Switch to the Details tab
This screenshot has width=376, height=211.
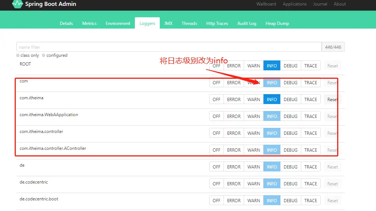point(66,23)
